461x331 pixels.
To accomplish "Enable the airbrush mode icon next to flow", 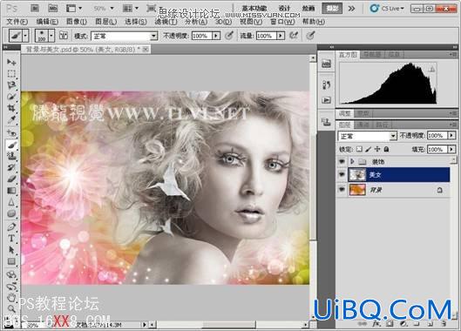I will click(x=293, y=36).
